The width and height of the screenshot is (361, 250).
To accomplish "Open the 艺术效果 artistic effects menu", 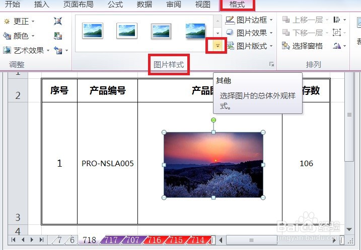I will click(26, 50).
